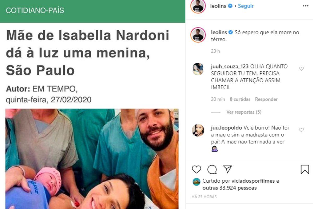Open juuh_souza_123's avatar

pyautogui.click(x=198, y=69)
